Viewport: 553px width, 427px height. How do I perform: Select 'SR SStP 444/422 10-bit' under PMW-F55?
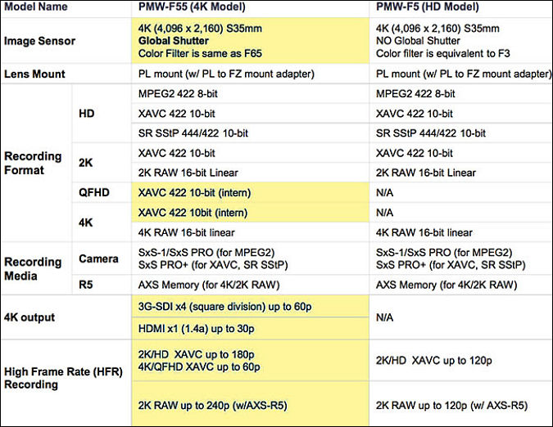[x=193, y=133]
